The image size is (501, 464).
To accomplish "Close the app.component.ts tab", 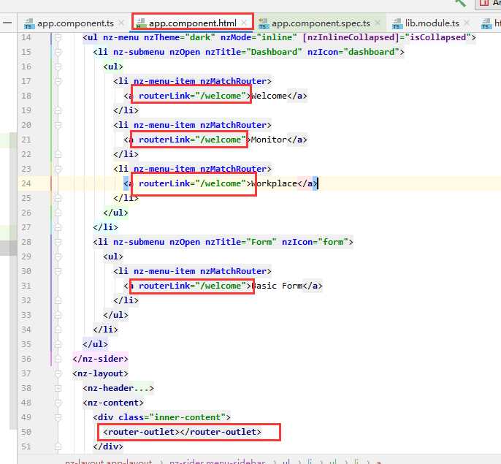I will click(x=121, y=23).
